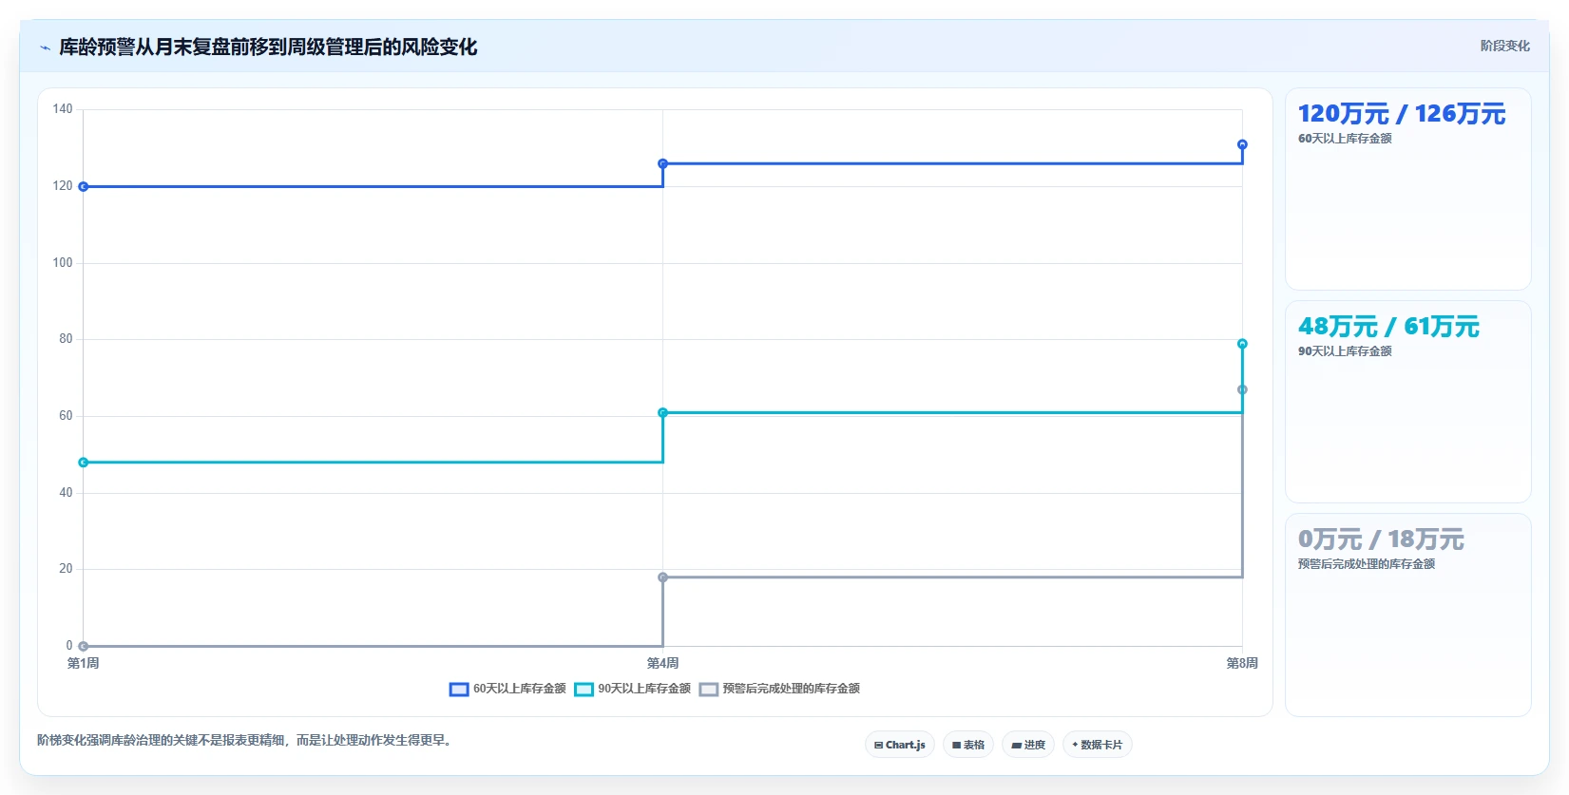This screenshot has height=795, width=1569.
Task: Click the 表格 tag
Action: 968,745
